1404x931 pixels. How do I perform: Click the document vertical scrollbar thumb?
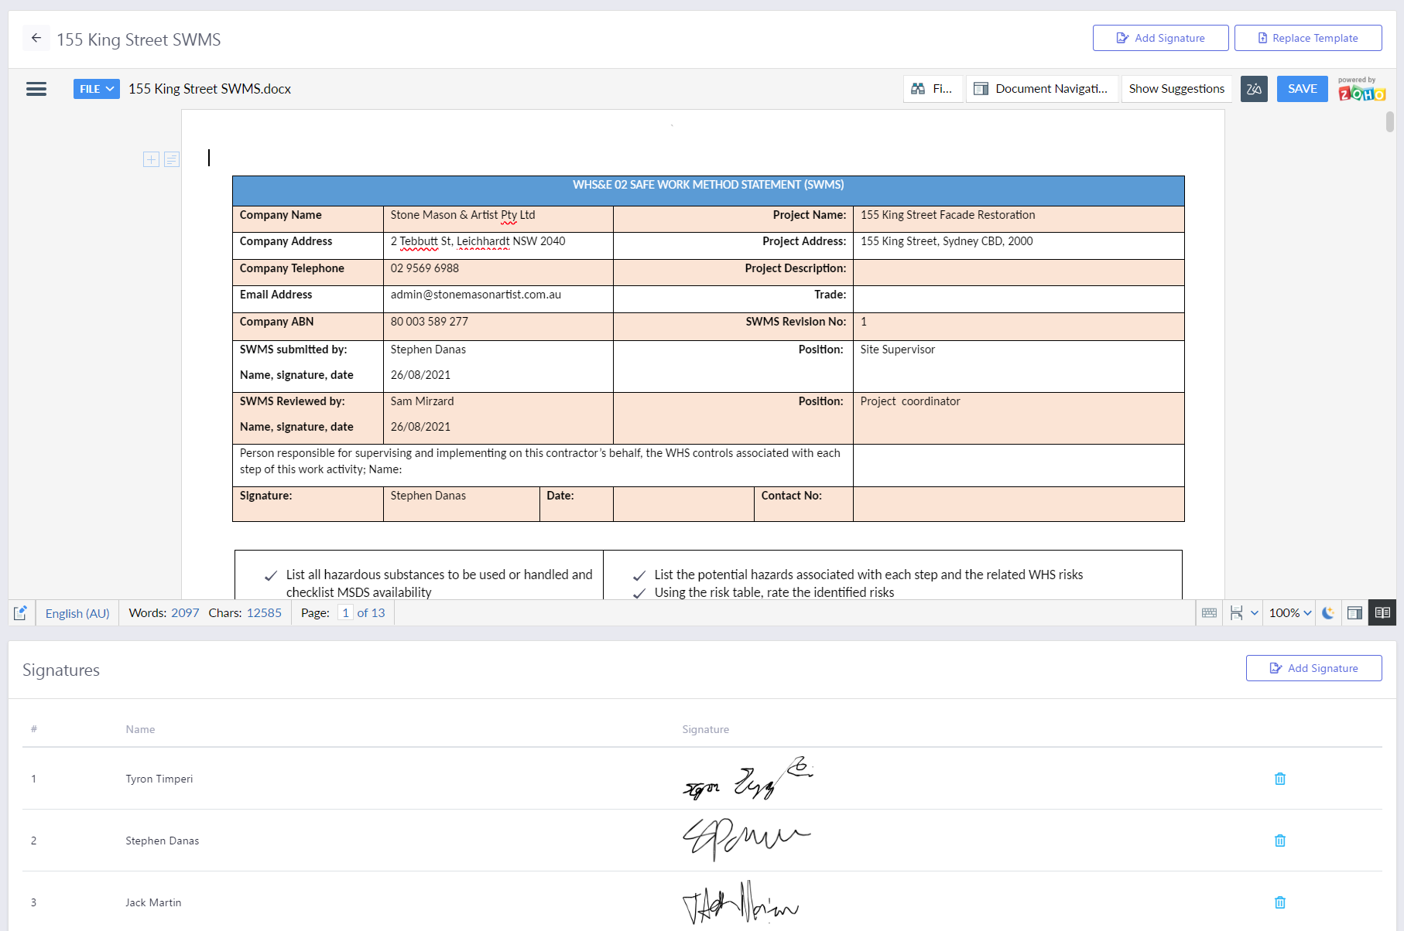pyautogui.click(x=1390, y=121)
